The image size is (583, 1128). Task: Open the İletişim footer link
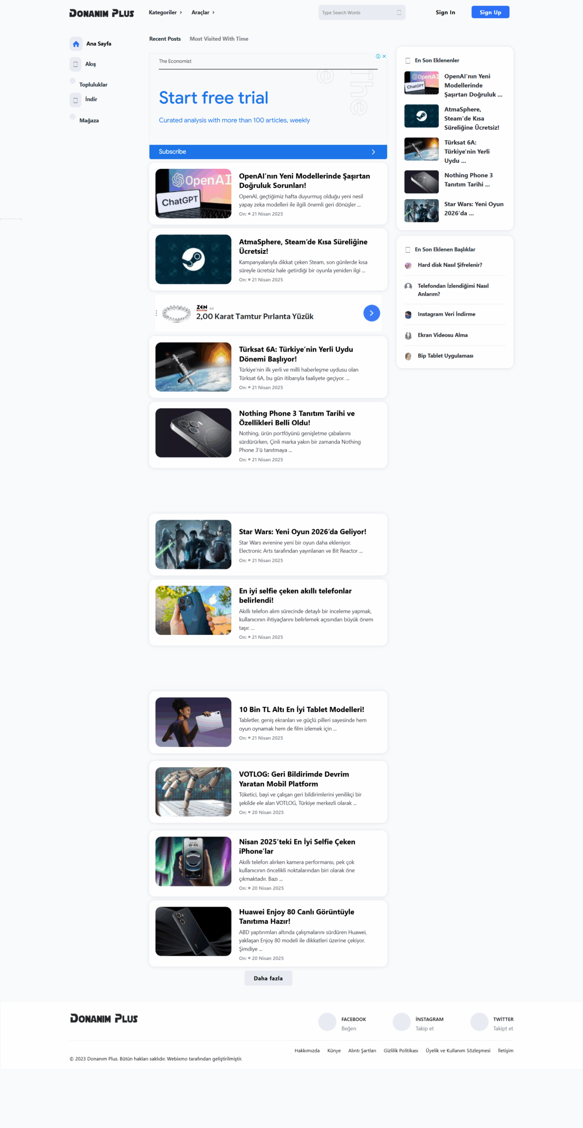[505, 1050]
